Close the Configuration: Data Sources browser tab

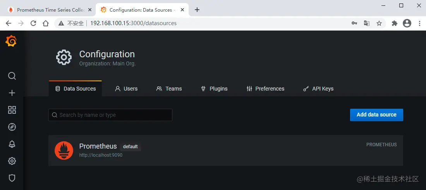pyautogui.click(x=182, y=10)
